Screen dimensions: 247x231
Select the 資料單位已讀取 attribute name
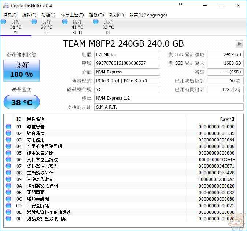[42, 160]
